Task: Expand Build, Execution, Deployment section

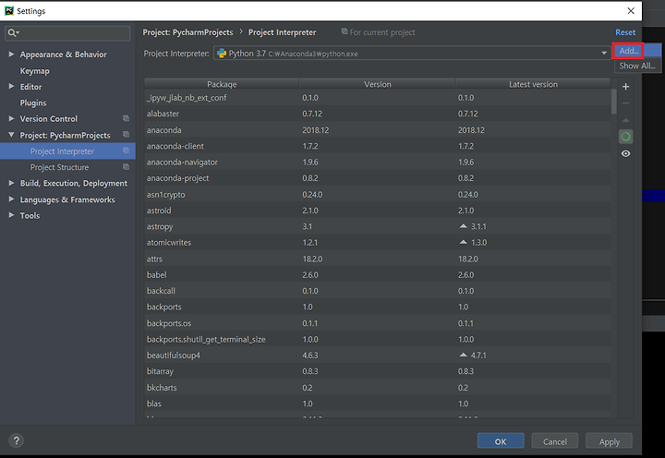Action: coord(11,183)
